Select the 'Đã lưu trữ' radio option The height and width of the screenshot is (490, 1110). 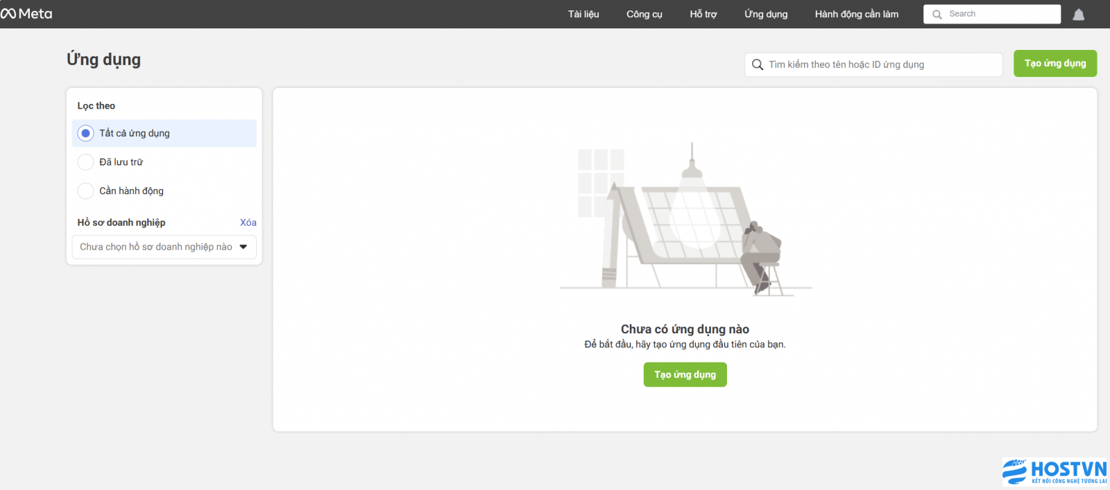85,162
